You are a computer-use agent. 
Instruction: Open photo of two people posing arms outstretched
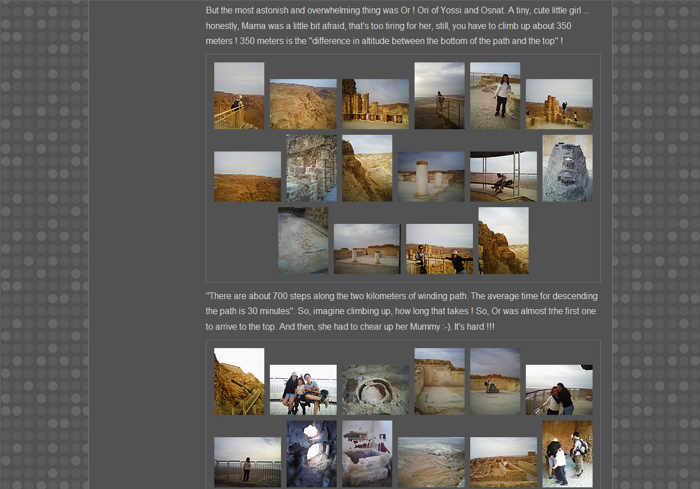pyautogui.click(x=439, y=249)
